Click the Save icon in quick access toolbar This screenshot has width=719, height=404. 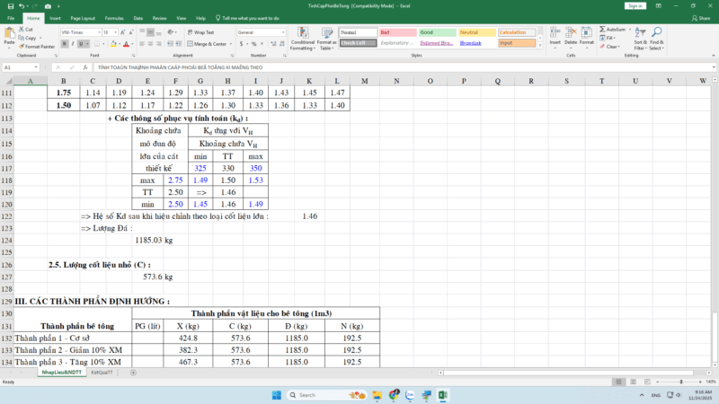7,5
